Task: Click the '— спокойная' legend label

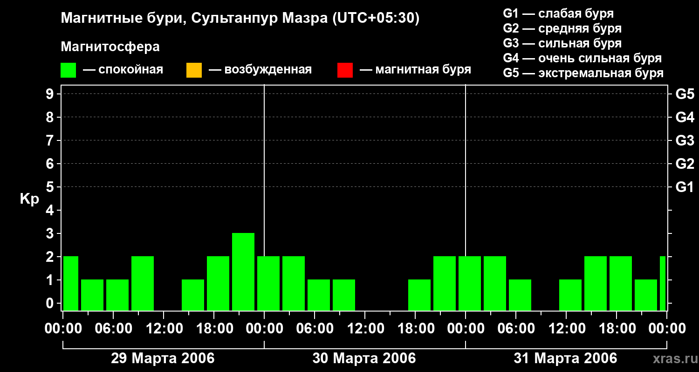Action: click(x=123, y=70)
